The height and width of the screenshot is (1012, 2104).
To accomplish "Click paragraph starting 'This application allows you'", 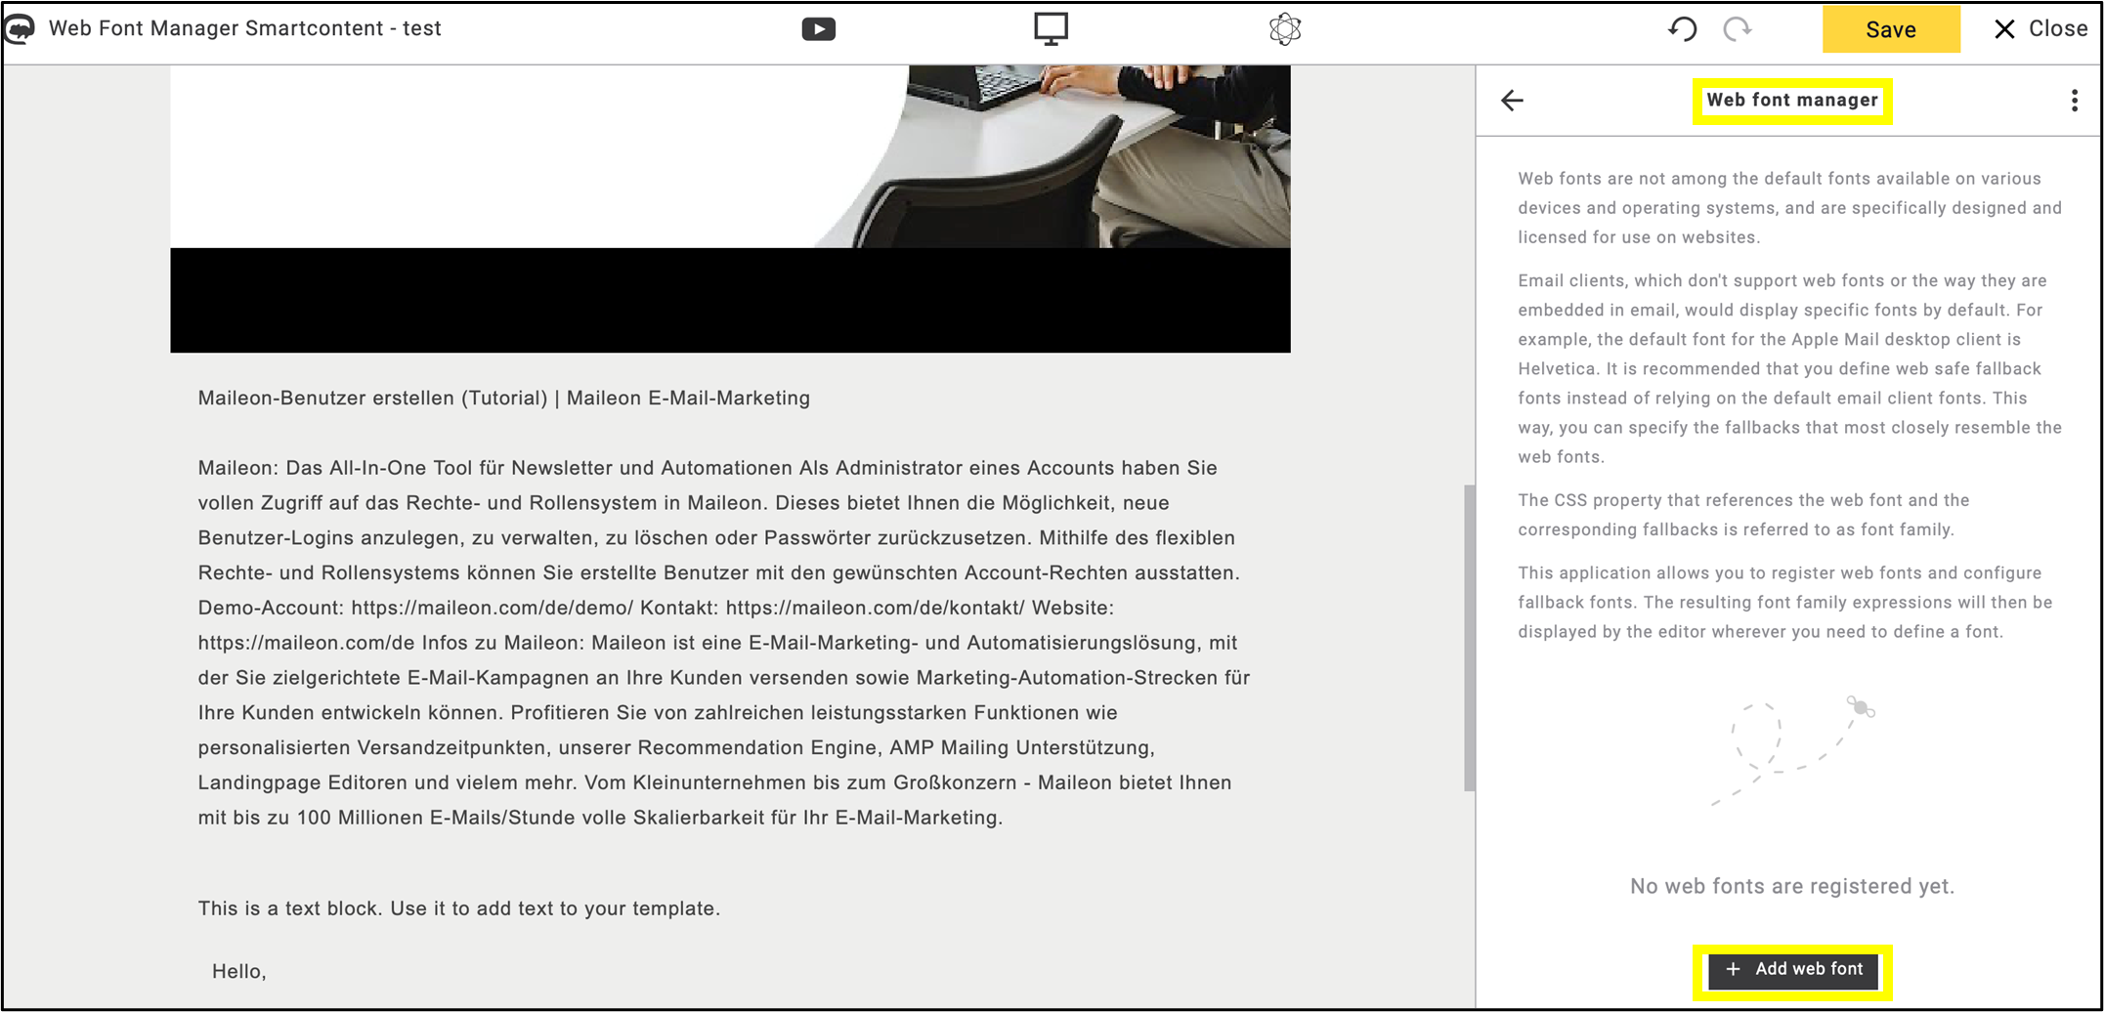I will [x=1785, y=602].
